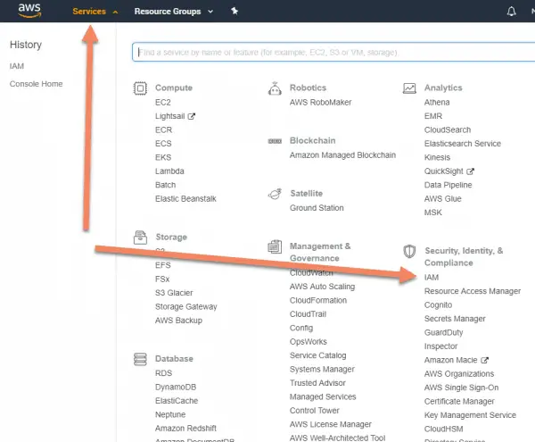Open the ECR service
535x442 pixels.
click(x=163, y=129)
